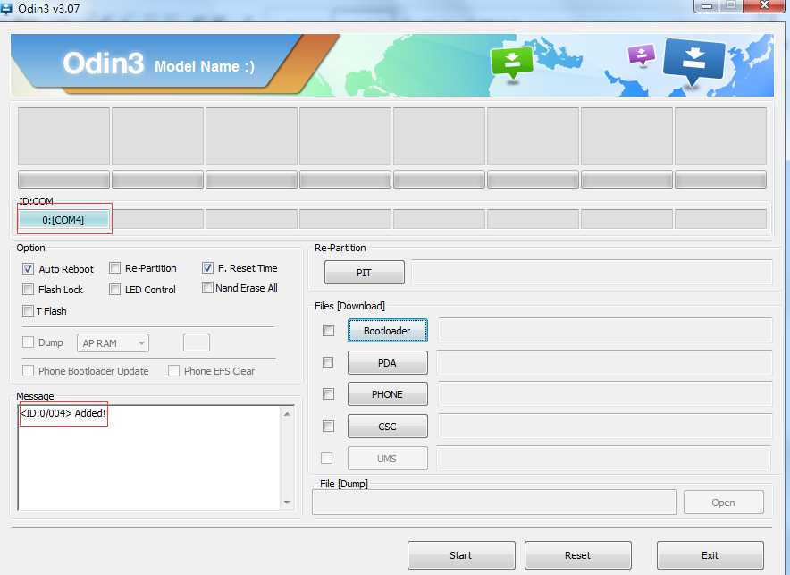Click the large blue download icon in the banner
The width and height of the screenshot is (790, 575).
(x=693, y=62)
